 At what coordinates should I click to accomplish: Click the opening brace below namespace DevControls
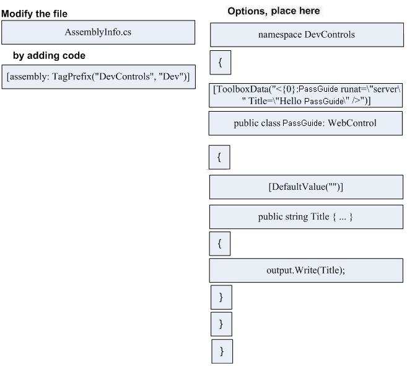[x=221, y=63]
